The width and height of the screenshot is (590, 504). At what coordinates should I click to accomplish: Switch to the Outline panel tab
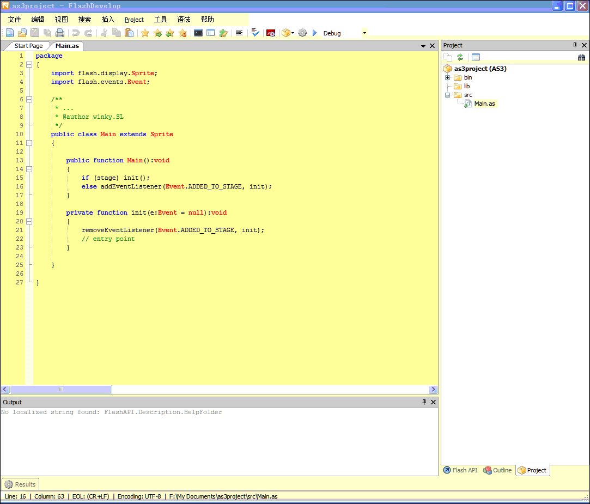(x=497, y=470)
